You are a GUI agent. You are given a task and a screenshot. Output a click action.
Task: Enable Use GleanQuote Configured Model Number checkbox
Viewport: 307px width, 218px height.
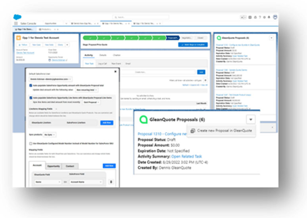pos(31,144)
